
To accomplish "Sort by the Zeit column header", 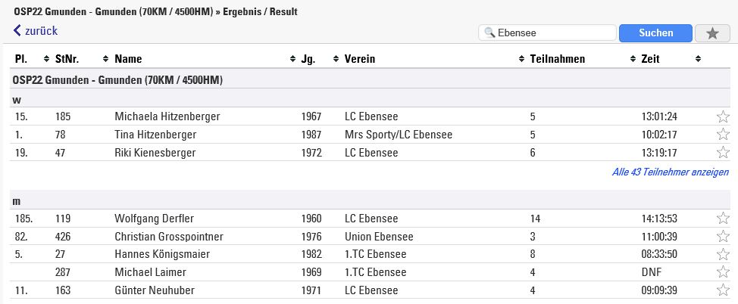I will click(x=650, y=59).
